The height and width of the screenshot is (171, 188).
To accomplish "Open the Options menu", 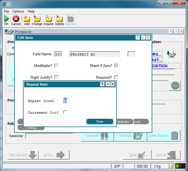I will coord(18,11).
